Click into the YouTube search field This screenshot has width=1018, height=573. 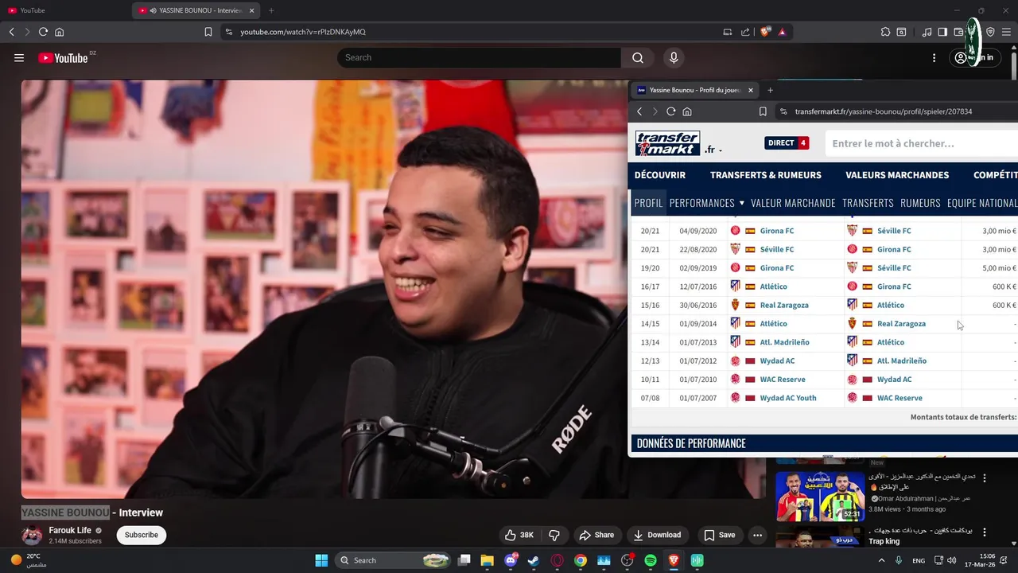tap(479, 57)
